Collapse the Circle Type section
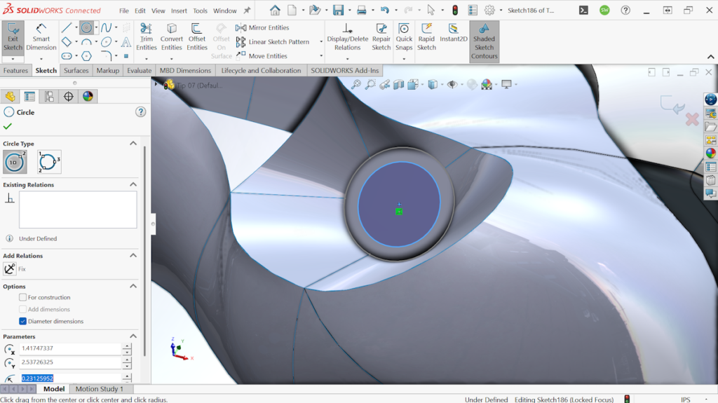Screen dimensions: 718x403 click(133, 144)
